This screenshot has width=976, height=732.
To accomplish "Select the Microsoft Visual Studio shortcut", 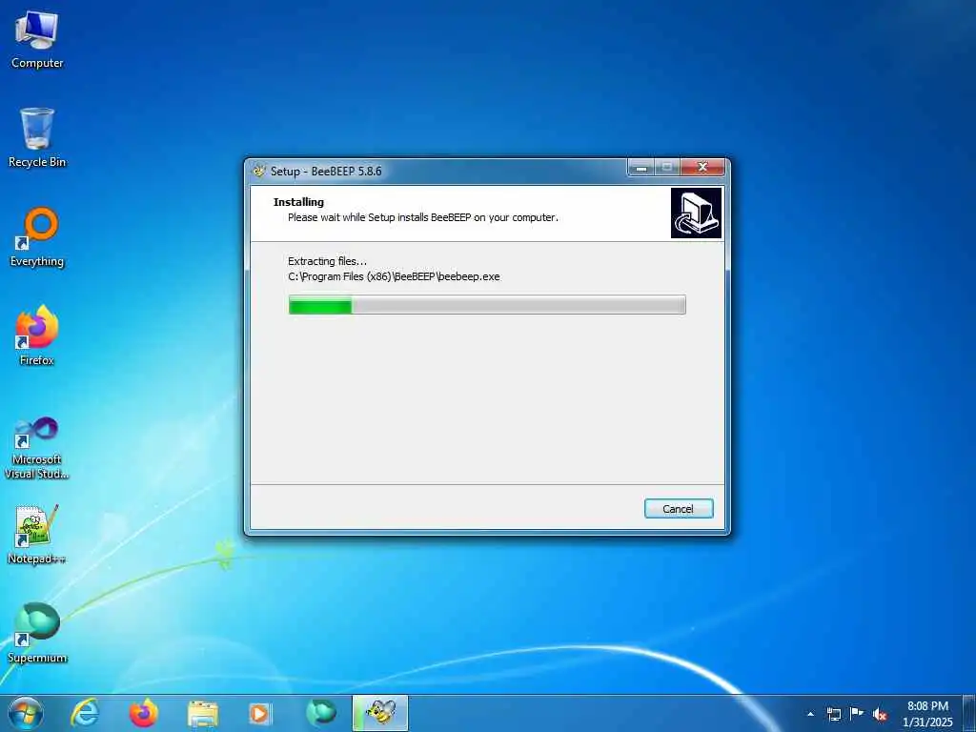I will [37, 448].
